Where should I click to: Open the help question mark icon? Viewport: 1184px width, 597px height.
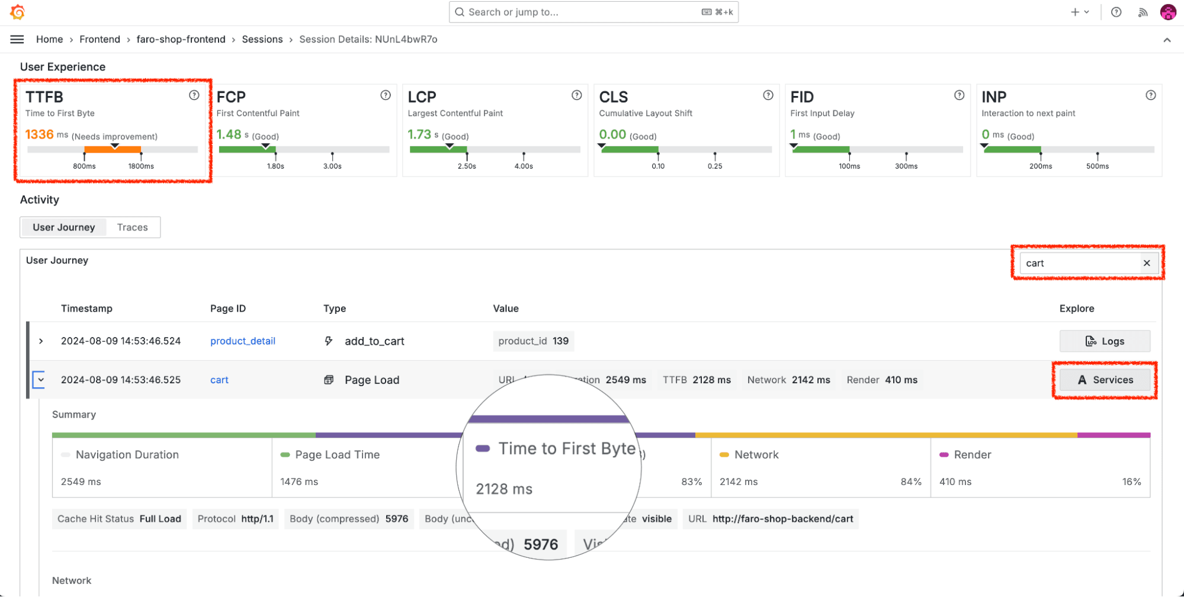point(1116,12)
